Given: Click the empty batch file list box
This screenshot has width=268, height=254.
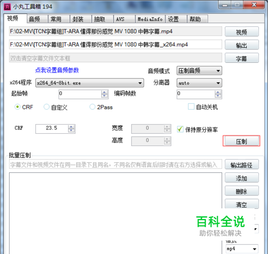Looking at the screenshot, I should point(115,213).
